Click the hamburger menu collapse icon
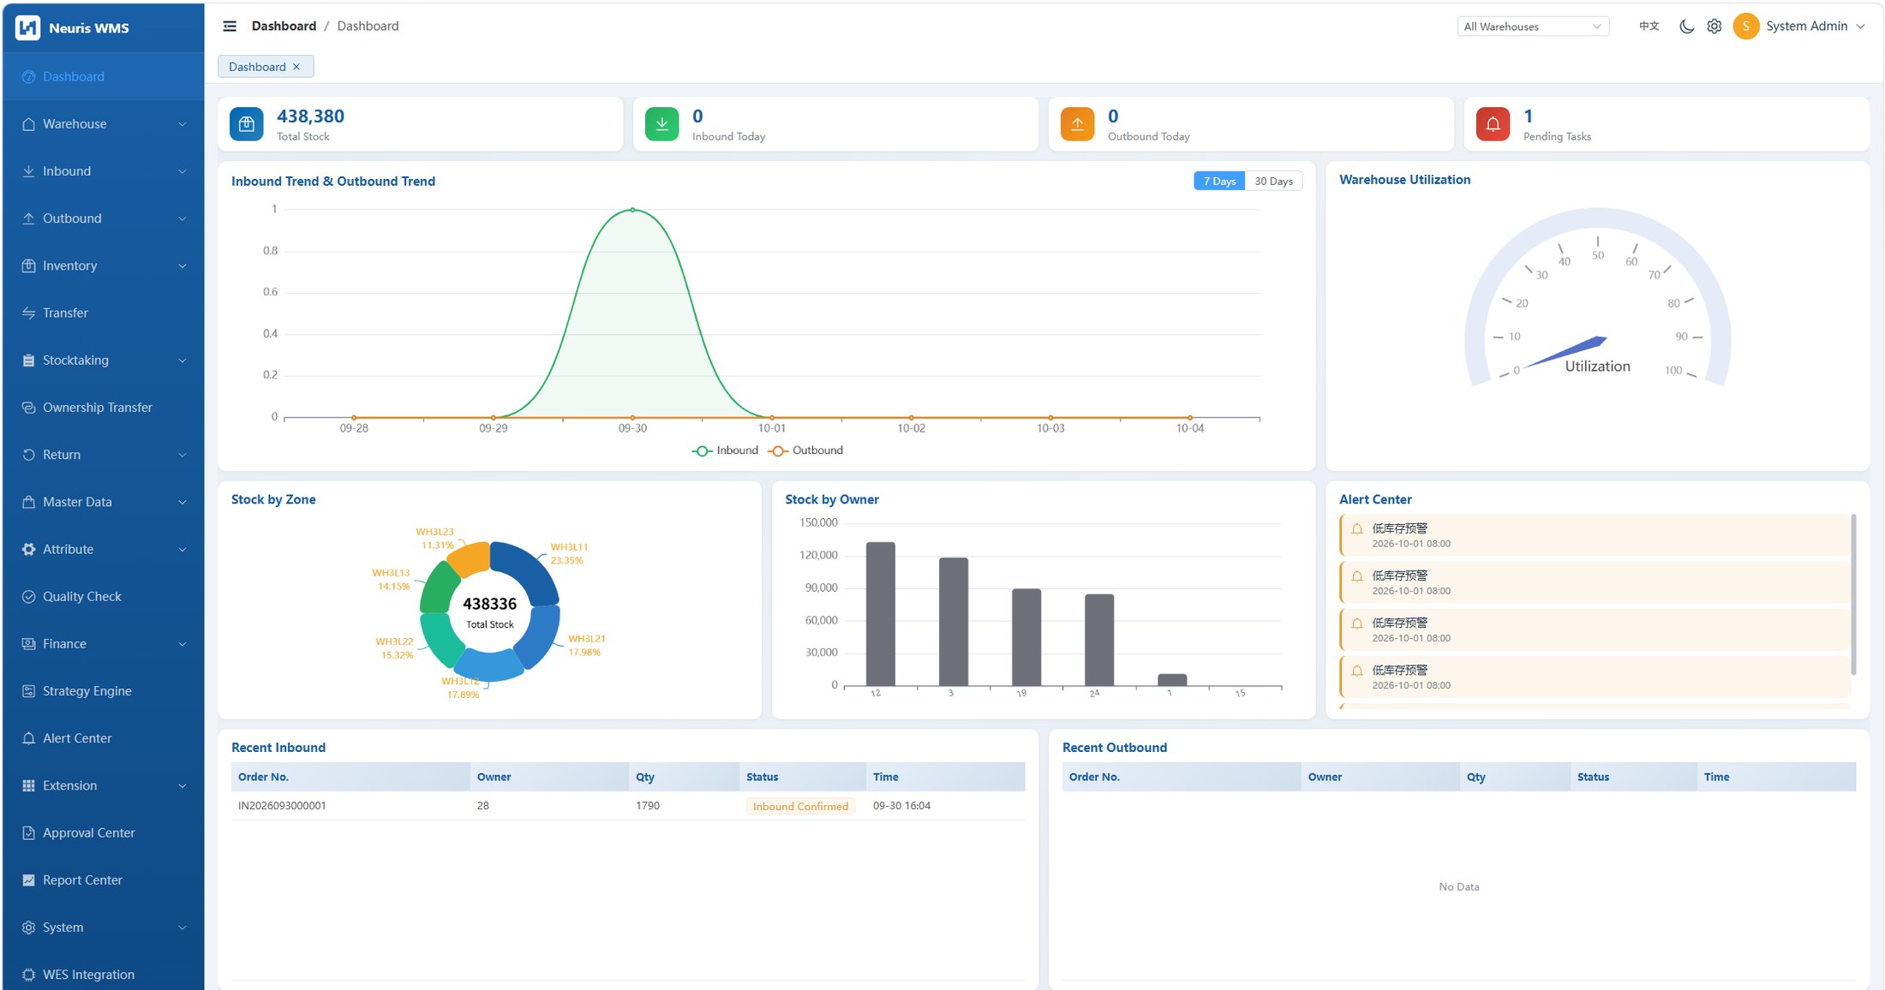1885x990 pixels. pyautogui.click(x=230, y=26)
